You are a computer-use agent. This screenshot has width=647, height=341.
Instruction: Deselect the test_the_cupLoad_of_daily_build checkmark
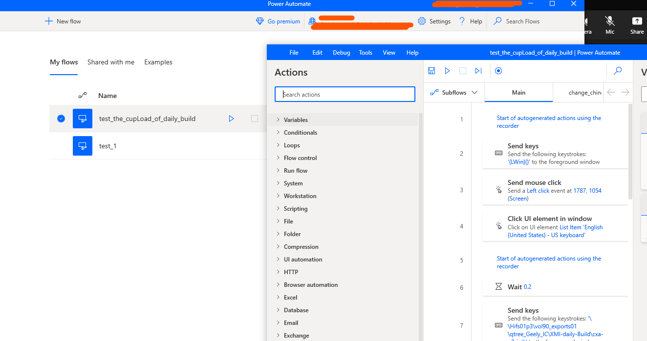[61, 119]
